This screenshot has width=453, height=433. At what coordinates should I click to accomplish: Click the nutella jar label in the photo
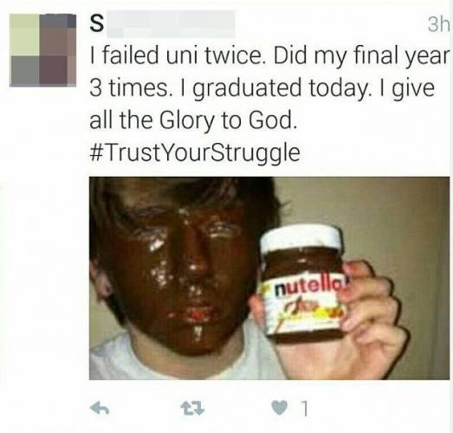[x=307, y=301]
